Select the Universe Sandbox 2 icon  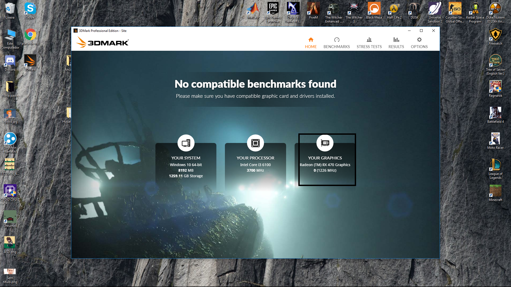coord(435,12)
